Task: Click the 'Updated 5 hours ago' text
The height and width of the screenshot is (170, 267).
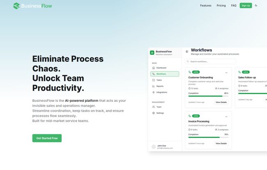Action: pyautogui.click(x=196, y=143)
